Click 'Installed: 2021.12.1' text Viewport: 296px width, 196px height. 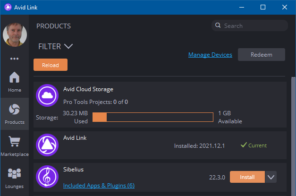(199, 146)
